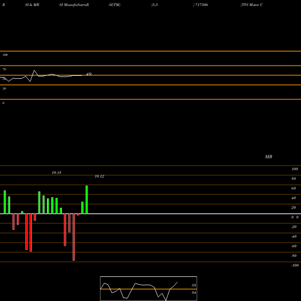Click the '70' level label on RSI scale

4,69
